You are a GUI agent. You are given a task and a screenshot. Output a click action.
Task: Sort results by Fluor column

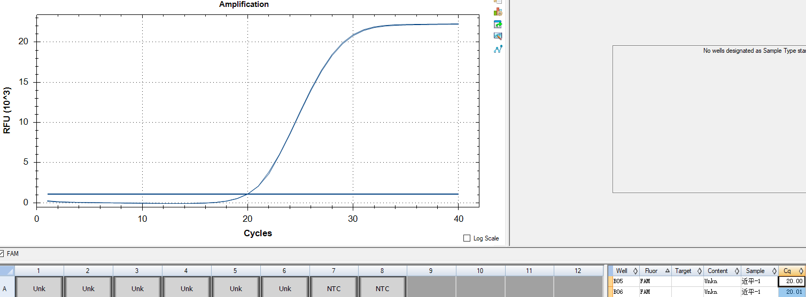coord(655,271)
